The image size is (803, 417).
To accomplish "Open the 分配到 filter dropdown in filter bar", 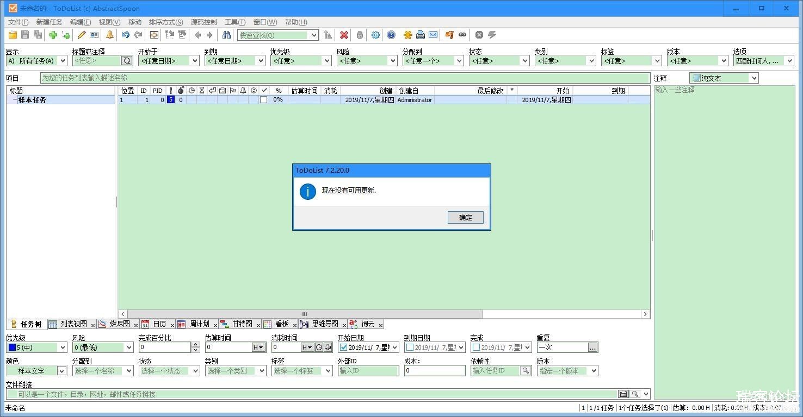I will click(459, 61).
